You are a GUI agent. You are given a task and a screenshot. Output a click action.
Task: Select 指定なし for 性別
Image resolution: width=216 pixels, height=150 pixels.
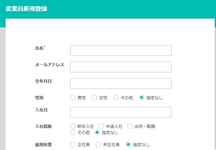click(x=142, y=98)
